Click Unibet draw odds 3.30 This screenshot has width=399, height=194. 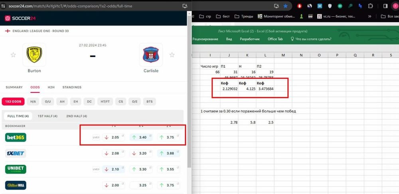pos(141,169)
